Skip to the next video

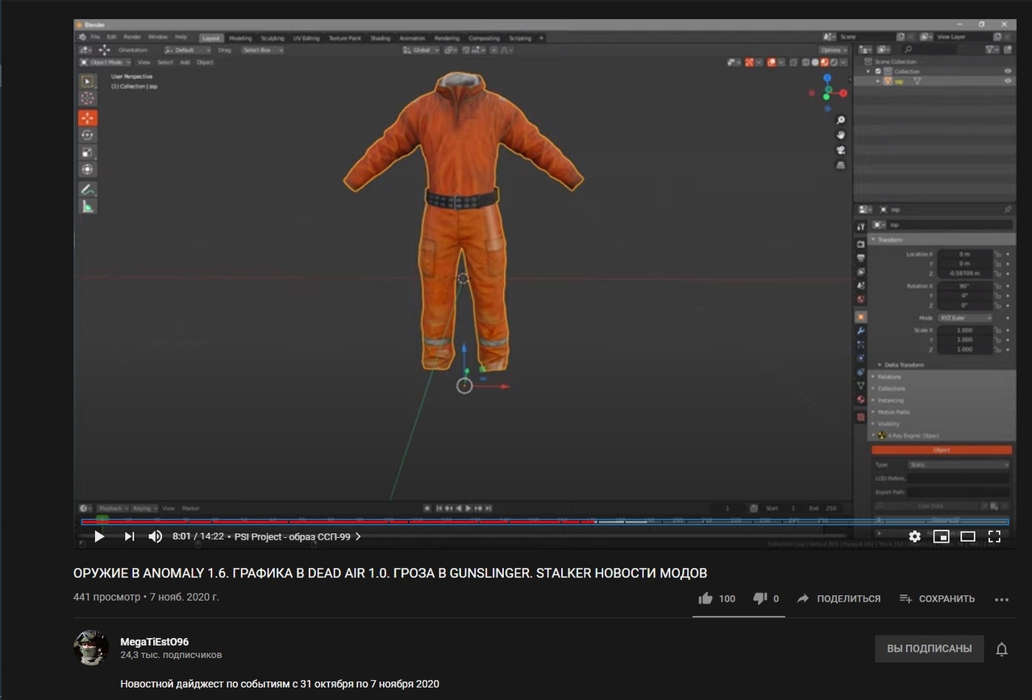129,536
